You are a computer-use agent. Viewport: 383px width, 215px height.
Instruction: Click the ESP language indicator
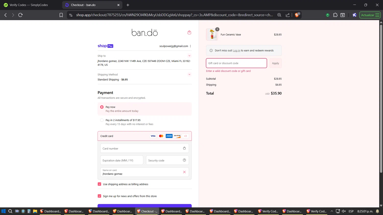coord(351,211)
